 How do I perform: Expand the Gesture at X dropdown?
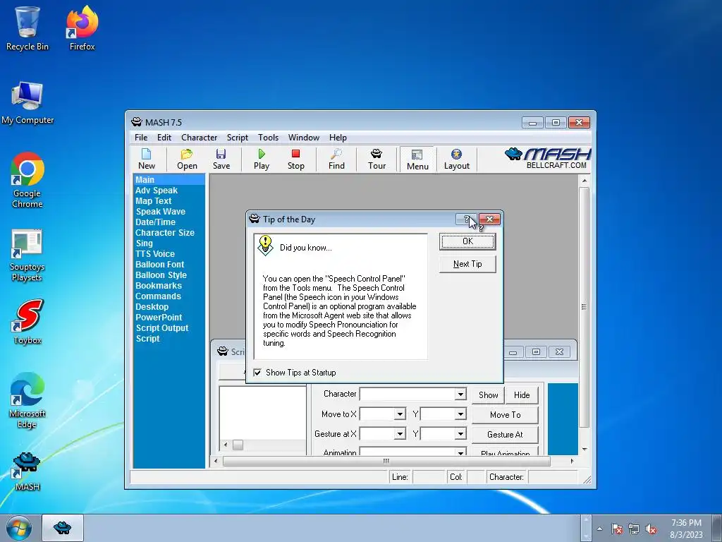pyautogui.click(x=400, y=434)
